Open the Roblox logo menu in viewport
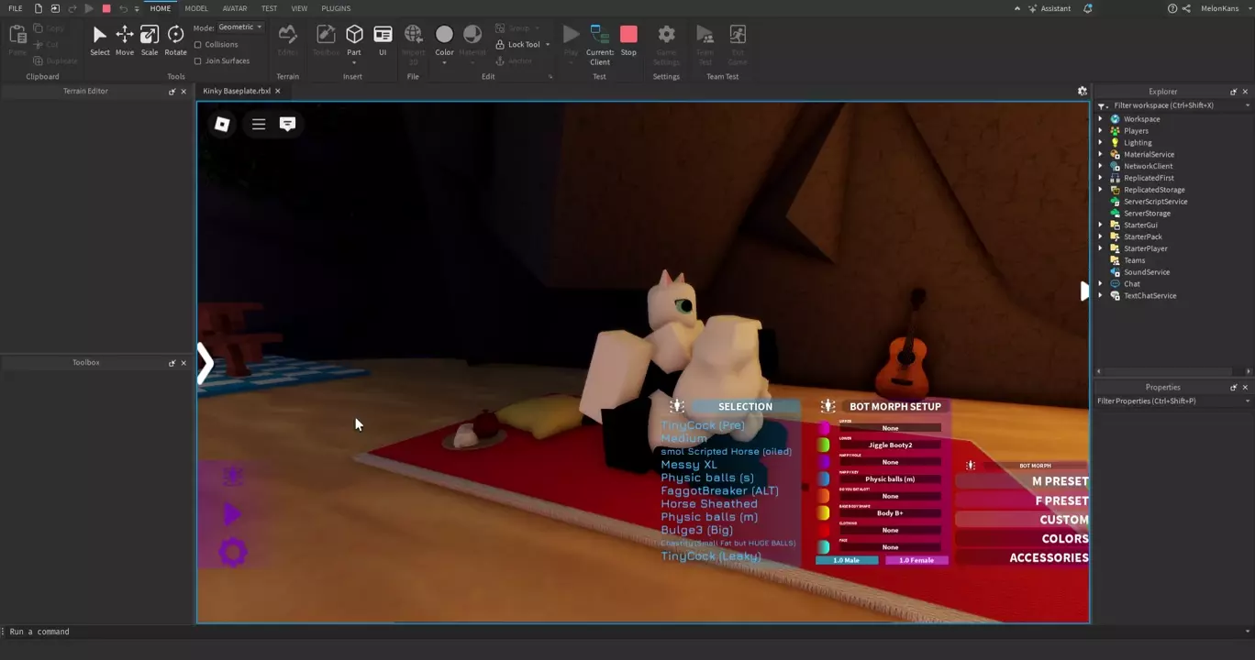The width and height of the screenshot is (1255, 660). (222, 124)
